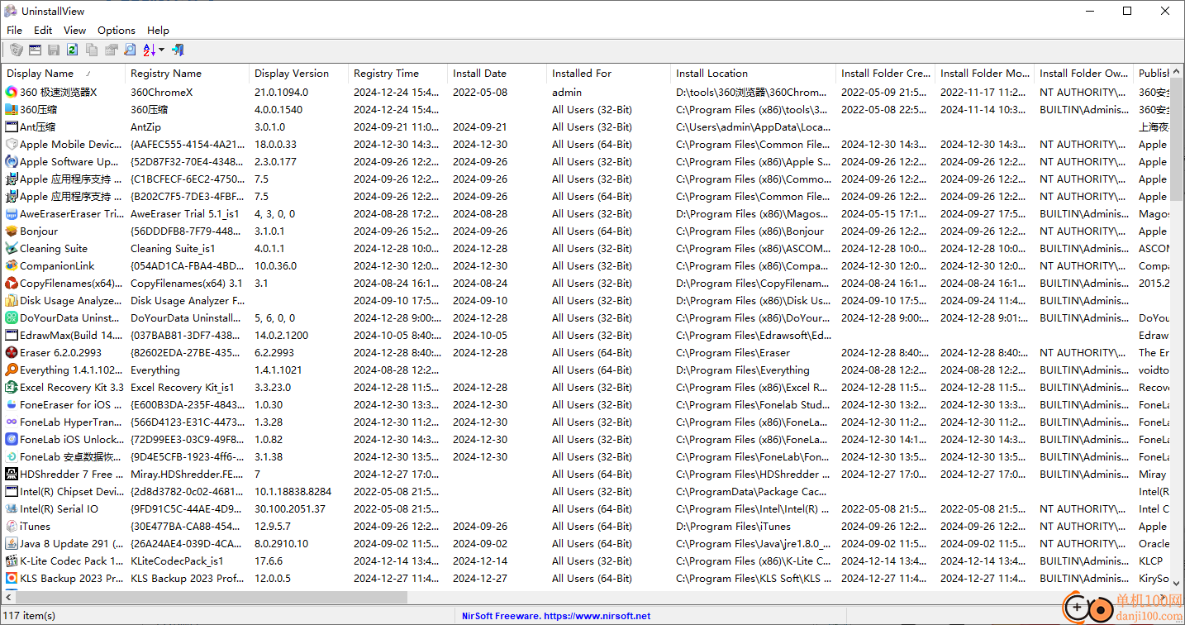Image resolution: width=1185 pixels, height=625 pixels.
Task: Select the K-Lite Codec Pack row icon
Action: 12,561
